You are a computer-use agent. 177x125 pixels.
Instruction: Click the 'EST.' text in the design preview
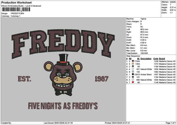24,79
